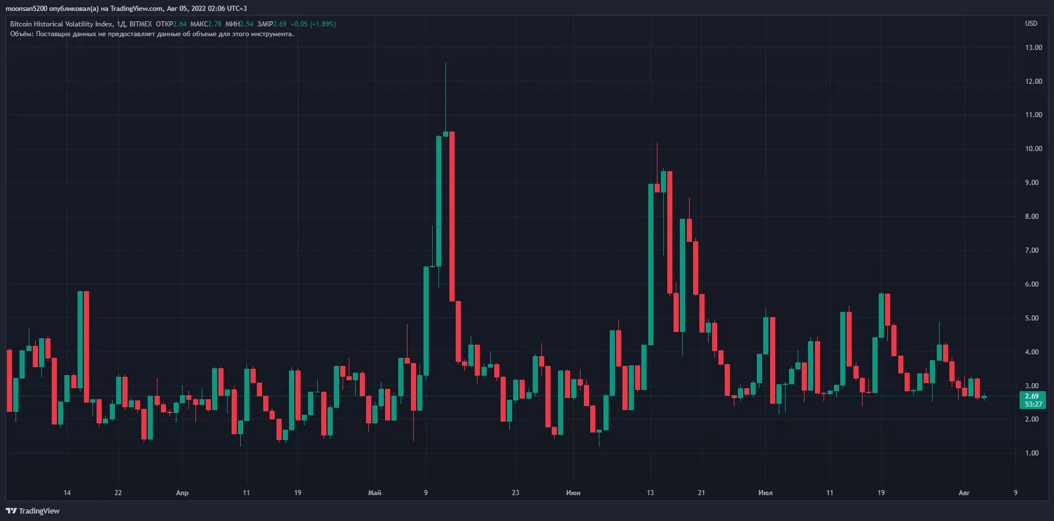Image resolution: width=1054 pixels, height=521 pixels.
Task: Click the 2.00 price axis label
Action: tap(1032, 419)
